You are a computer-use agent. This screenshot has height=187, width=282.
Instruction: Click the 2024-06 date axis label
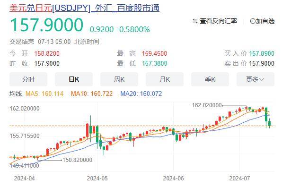point(173,178)
